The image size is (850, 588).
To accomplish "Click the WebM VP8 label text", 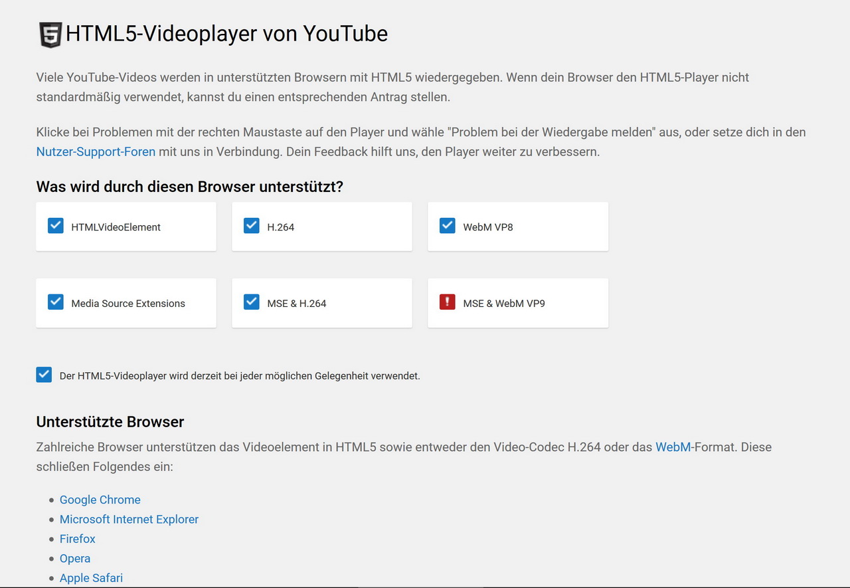I will [488, 227].
